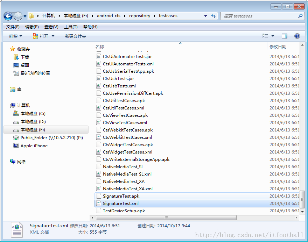This screenshot has height=242, width=308.
Task: Sort by the 修改日期 column header
Action: pos(278,47)
